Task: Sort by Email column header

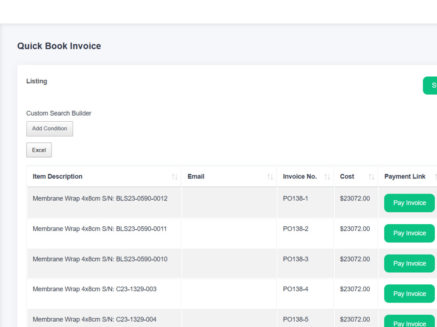Action: point(229,177)
